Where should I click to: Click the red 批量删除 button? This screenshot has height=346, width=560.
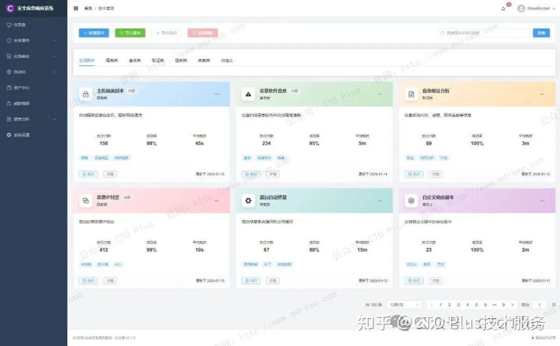pos(203,33)
